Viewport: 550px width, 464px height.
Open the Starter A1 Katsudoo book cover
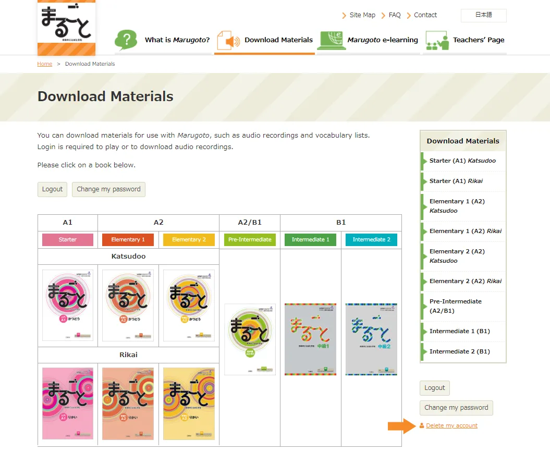68,306
